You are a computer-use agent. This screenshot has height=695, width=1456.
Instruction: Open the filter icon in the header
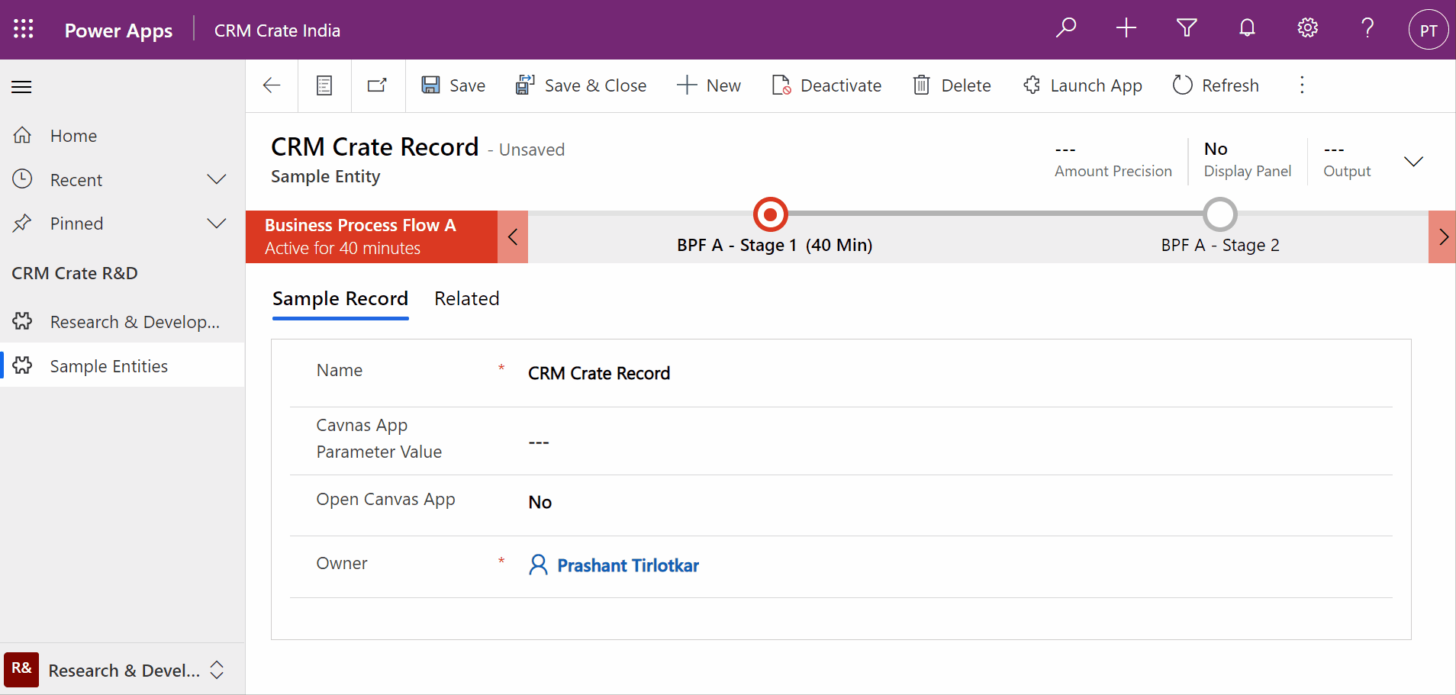point(1186,28)
